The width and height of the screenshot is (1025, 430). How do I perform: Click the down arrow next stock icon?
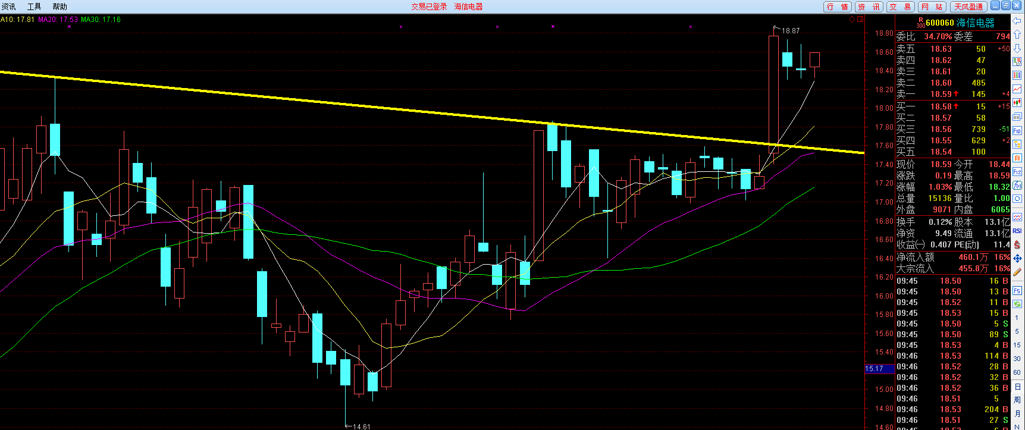coord(1017,48)
